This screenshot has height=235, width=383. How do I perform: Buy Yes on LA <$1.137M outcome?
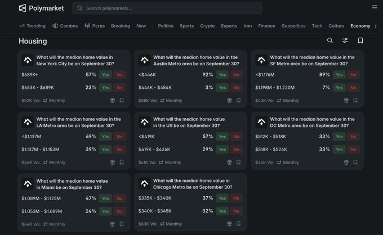click(105, 137)
